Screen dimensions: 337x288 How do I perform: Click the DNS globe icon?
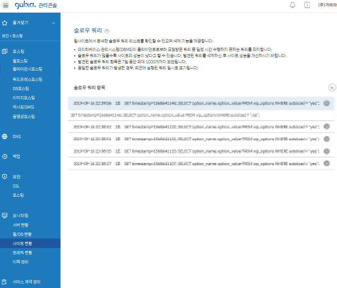click(x=5, y=137)
